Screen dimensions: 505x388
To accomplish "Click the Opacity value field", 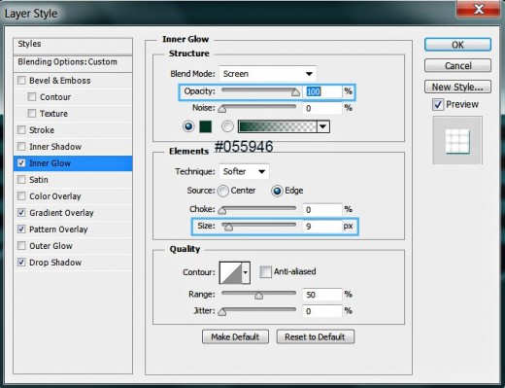I will (x=322, y=91).
